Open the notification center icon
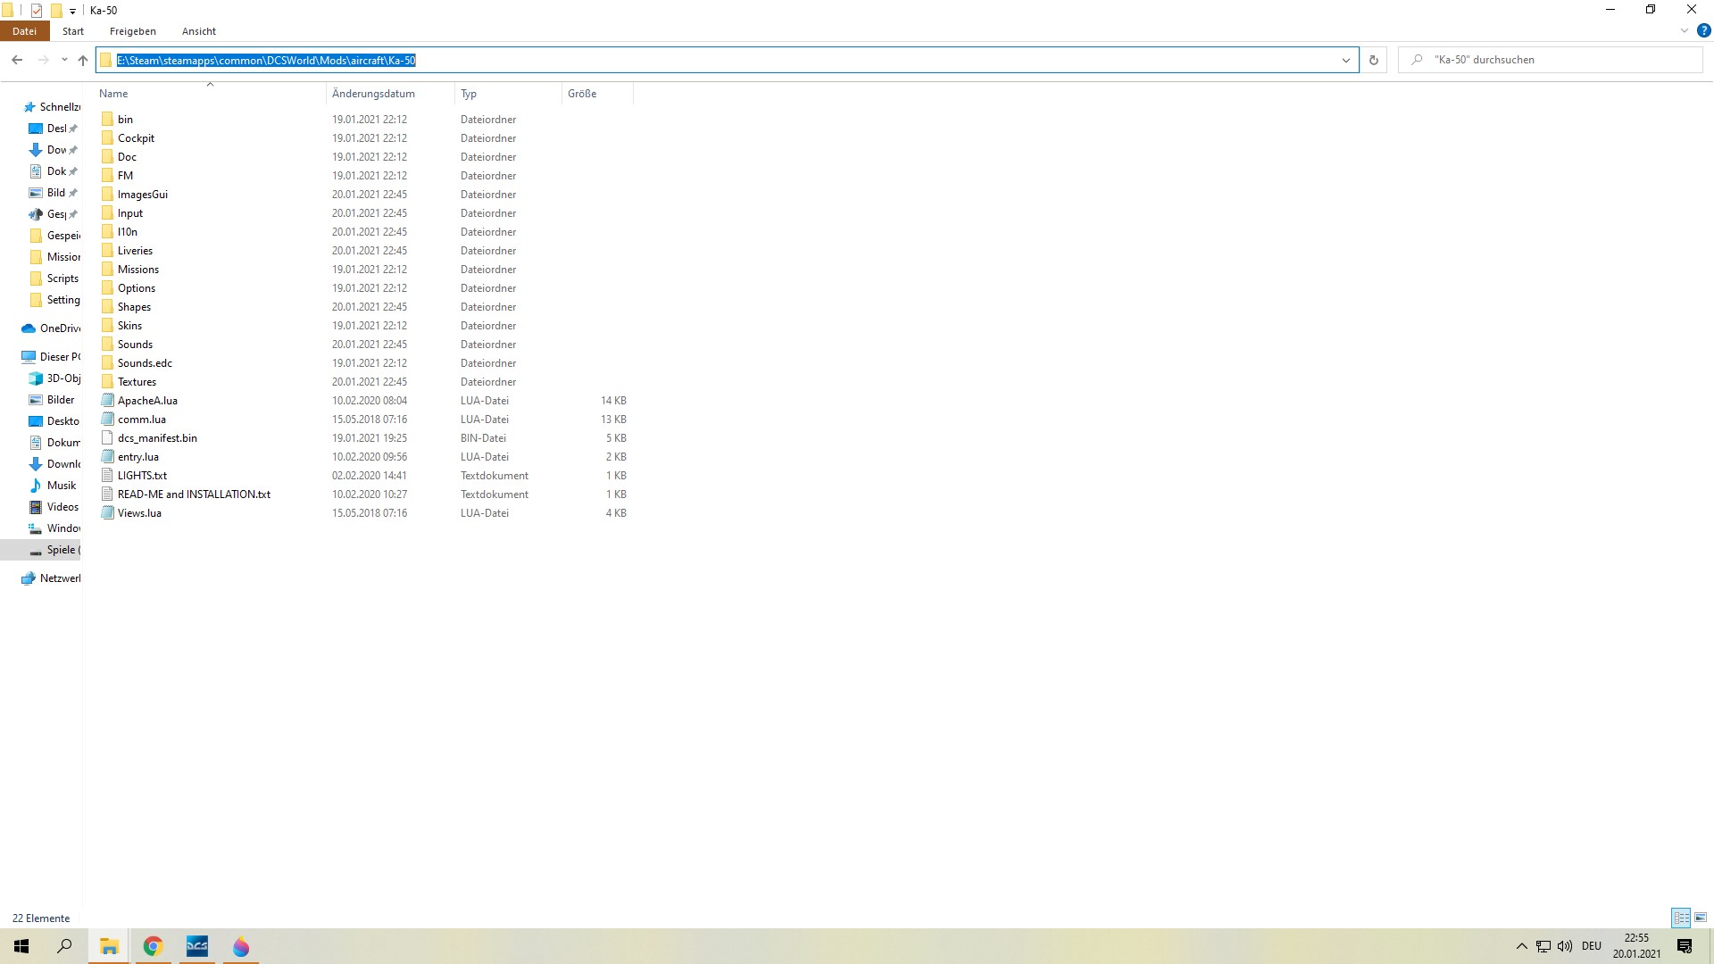Screen dimensions: 1714x964 tap(1685, 946)
